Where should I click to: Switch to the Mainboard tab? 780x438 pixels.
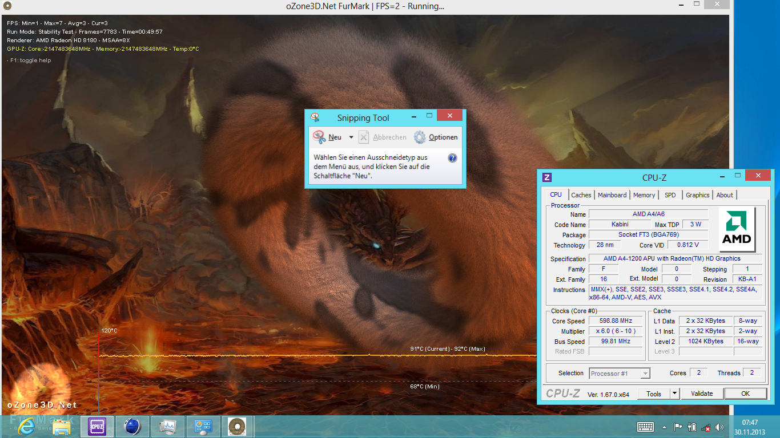612,195
